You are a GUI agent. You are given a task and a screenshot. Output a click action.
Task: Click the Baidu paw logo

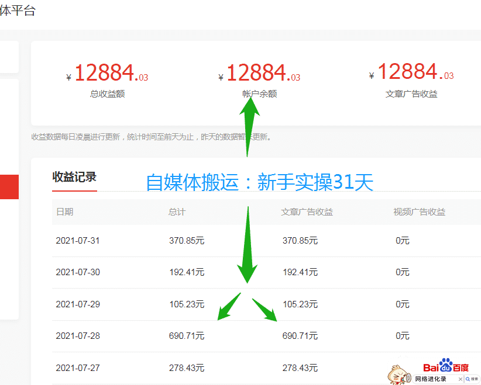point(446,367)
